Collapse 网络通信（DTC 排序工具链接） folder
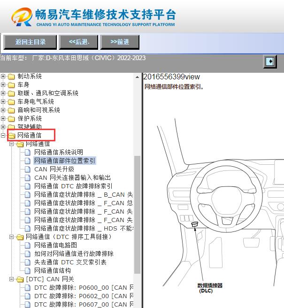The width and height of the screenshot is (284, 308). click(11, 237)
